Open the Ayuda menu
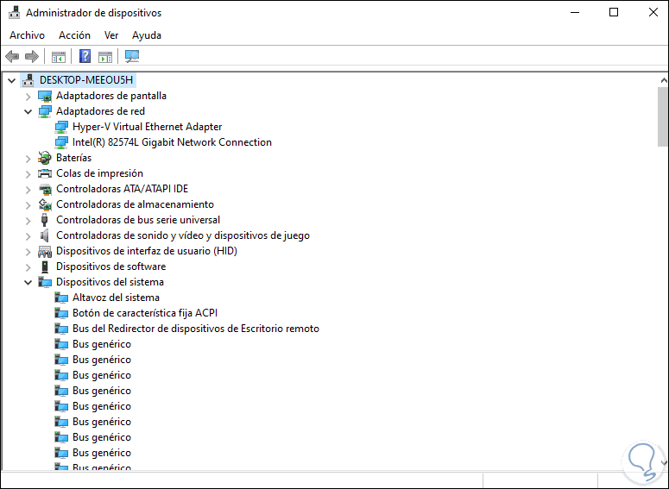Image resolution: width=669 pixels, height=489 pixels. pyautogui.click(x=147, y=35)
